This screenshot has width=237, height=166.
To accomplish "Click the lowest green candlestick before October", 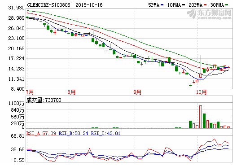I will point(190,86).
